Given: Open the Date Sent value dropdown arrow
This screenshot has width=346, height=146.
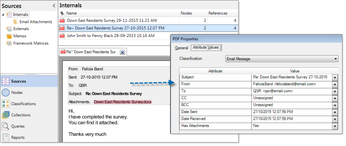Looking at the screenshot, I should tap(335, 112).
